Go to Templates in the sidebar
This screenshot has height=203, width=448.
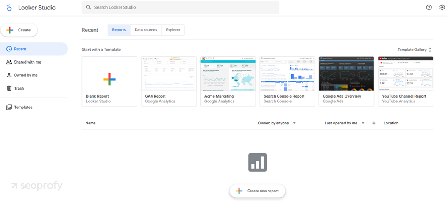coord(23,107)
